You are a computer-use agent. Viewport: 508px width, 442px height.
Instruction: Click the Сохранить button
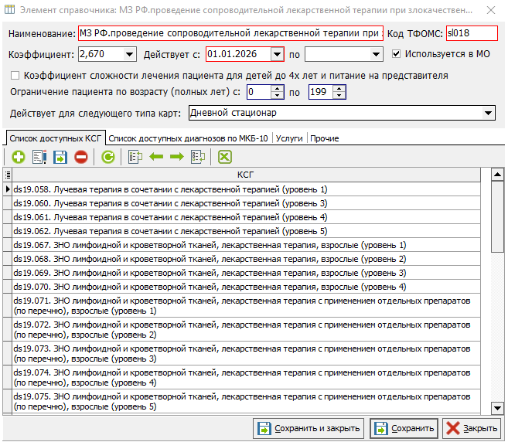(x=404, y=428)
